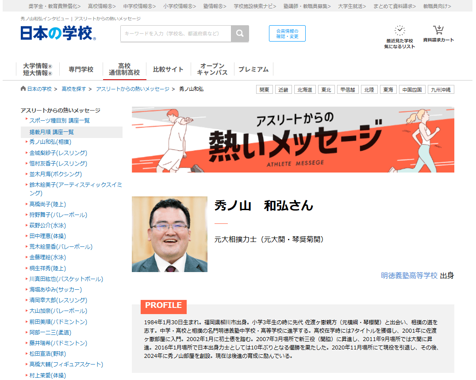Select the 関東 region button
Viewport: 476px width, 380px height.
click(x=265, y=90)
